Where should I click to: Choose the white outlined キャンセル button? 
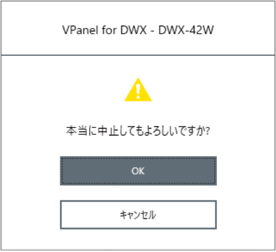[138, 215]
